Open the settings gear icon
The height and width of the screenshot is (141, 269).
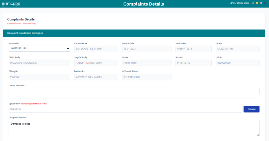coord(261,3)
